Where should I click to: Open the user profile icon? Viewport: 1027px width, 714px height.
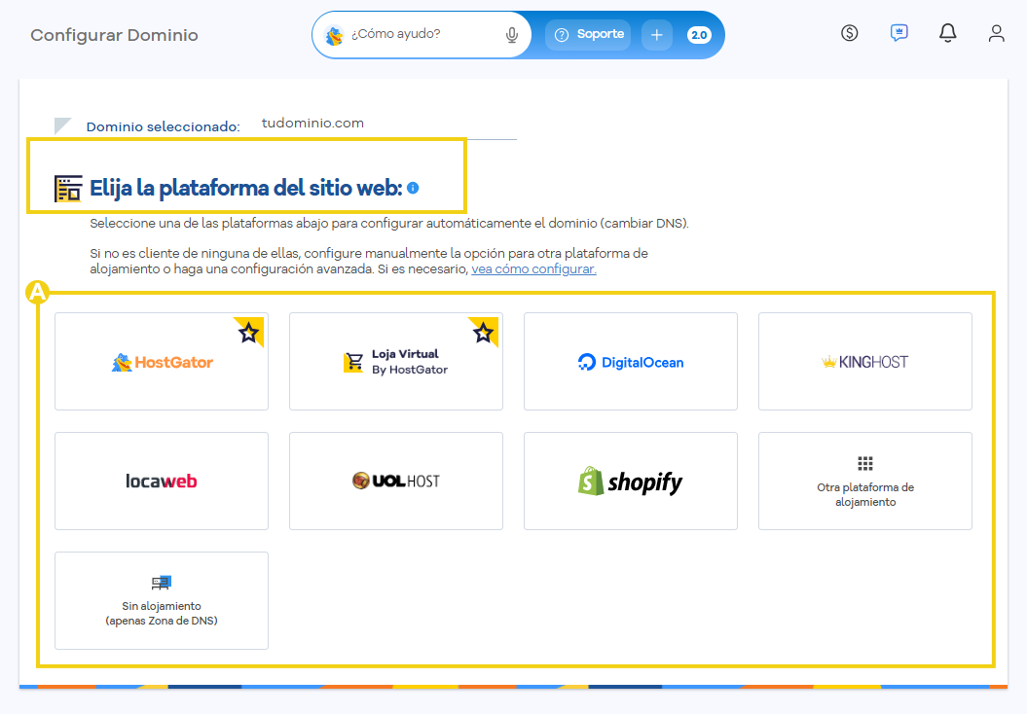(996, 33)
